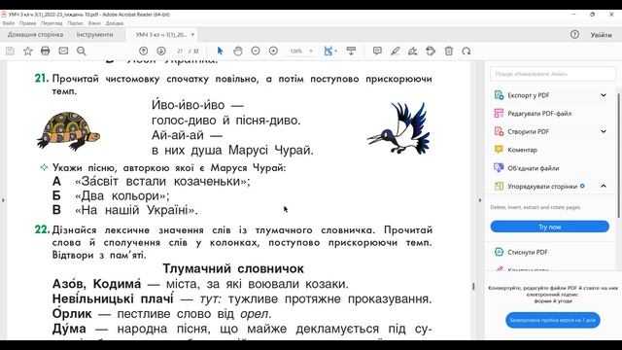Click the Тлумачний словничок heading
Viewport: 622px width, 350px height.
[x=233, y=268]
